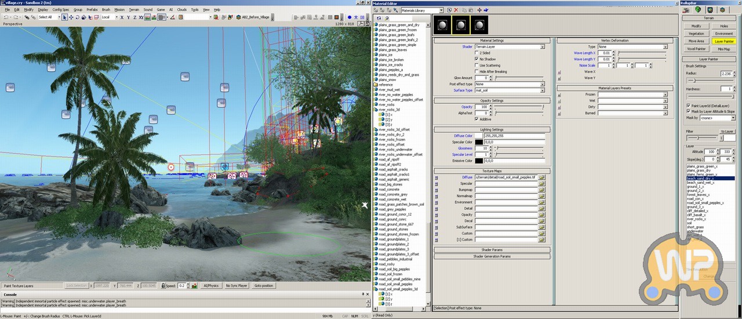Click the Voxel Painter button
The image size is (742, 319).
click(x=696, y=49)
